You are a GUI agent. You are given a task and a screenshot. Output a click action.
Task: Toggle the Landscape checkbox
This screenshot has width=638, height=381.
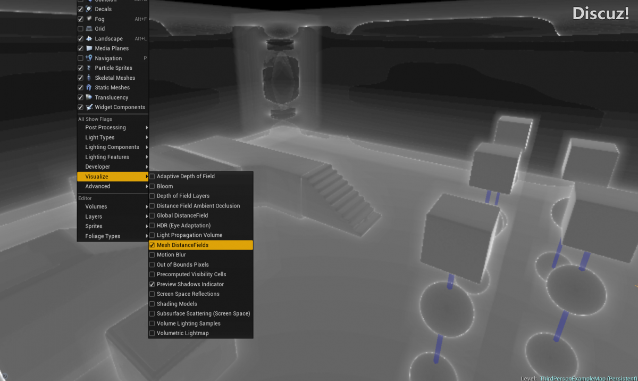80,38
